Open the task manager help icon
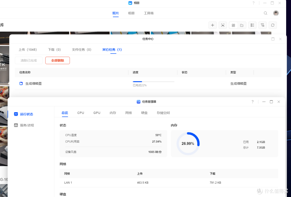 point(252,102)
